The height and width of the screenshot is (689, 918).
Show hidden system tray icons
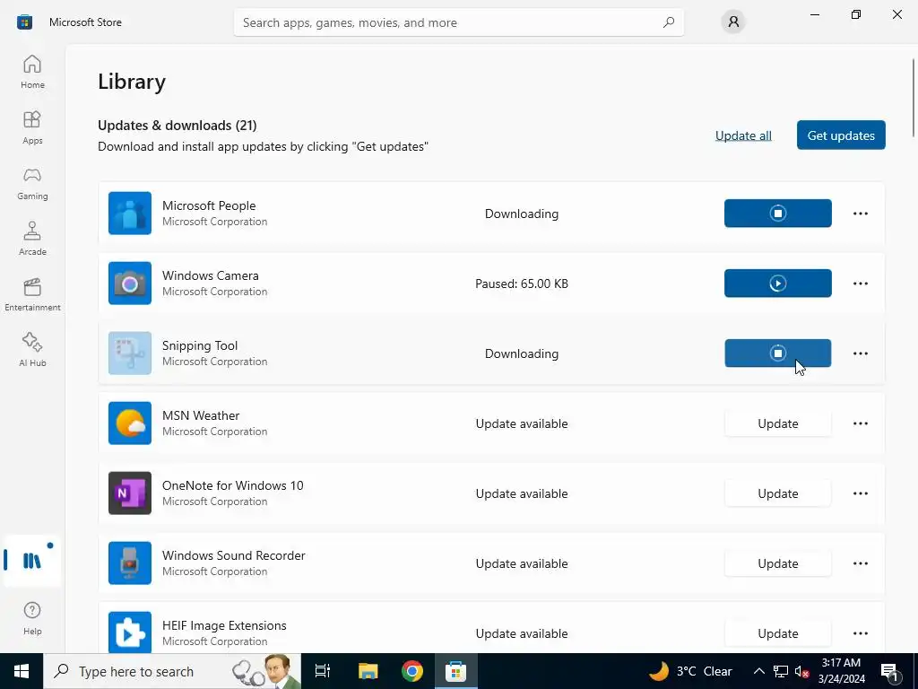click(x=758, y=671)
